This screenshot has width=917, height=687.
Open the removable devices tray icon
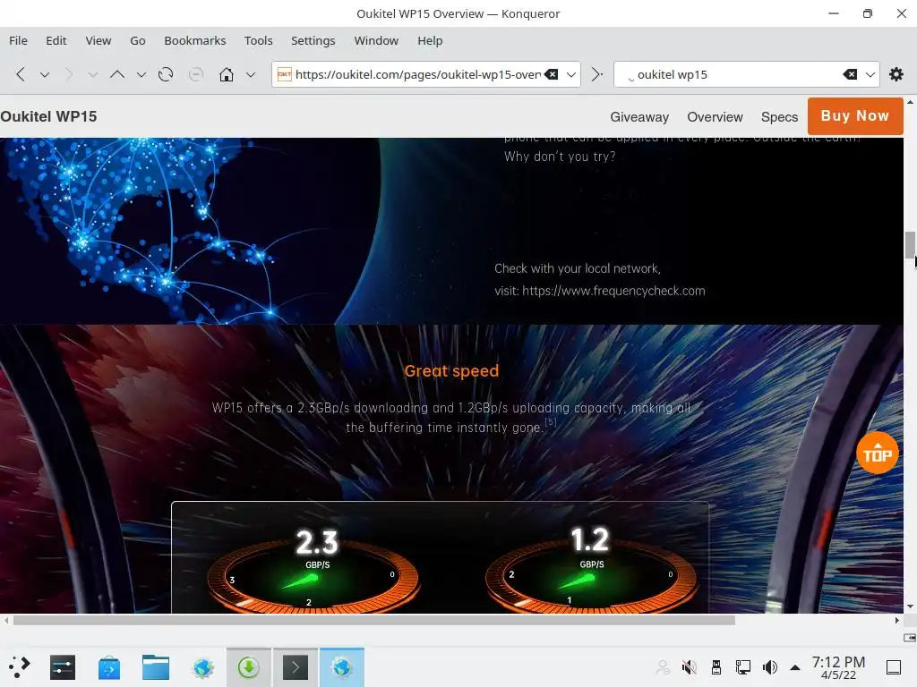point(716,667)
